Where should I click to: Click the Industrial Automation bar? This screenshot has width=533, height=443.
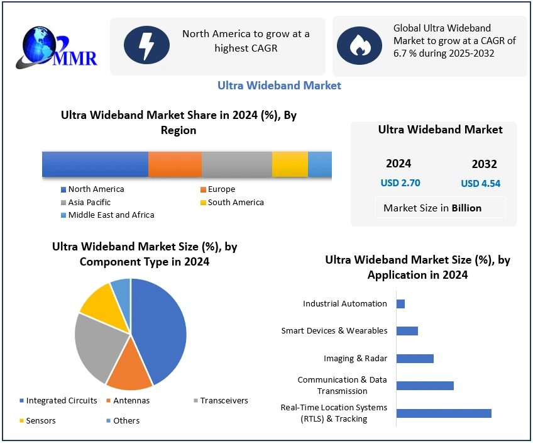click(400, 304)
